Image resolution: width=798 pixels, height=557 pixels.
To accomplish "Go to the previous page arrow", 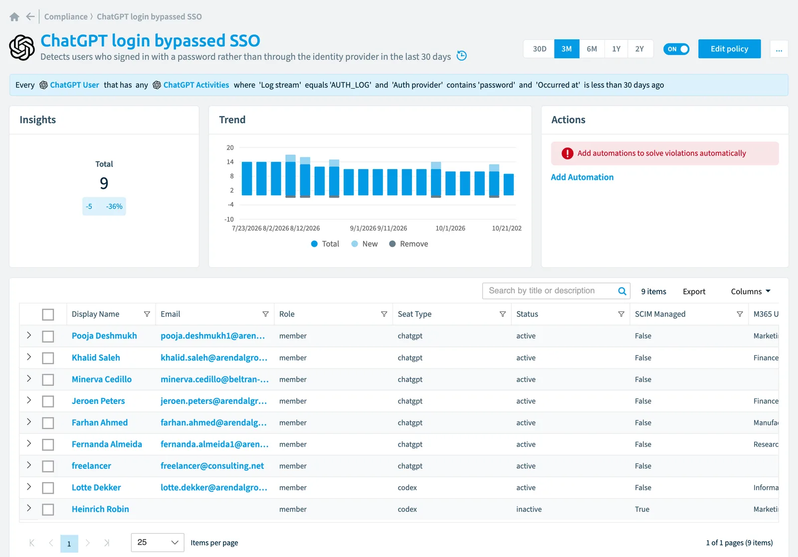I will point(50,543).
